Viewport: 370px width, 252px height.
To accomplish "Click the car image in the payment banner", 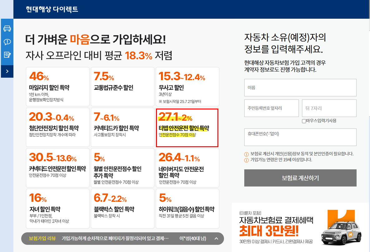I will pyautogui.click(x=341, y=233).
